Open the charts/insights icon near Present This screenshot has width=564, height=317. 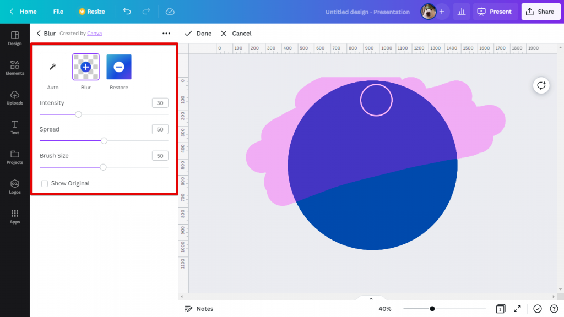coord(461,11)
